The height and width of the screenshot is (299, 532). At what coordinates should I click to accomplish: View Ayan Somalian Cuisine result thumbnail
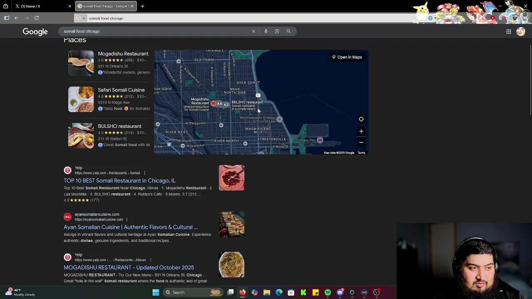(x=232, y=224)
